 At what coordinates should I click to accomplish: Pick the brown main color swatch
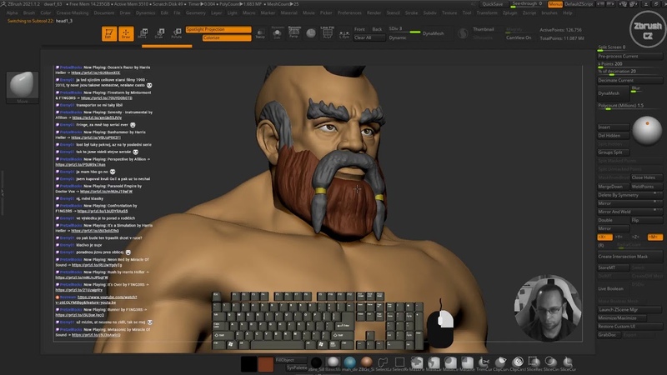pyautogui.click(x=265, y=364)
